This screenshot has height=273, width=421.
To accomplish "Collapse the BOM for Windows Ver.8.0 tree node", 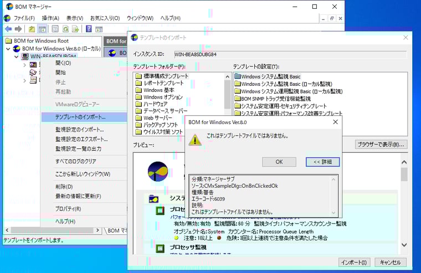I will pos(8,49).
